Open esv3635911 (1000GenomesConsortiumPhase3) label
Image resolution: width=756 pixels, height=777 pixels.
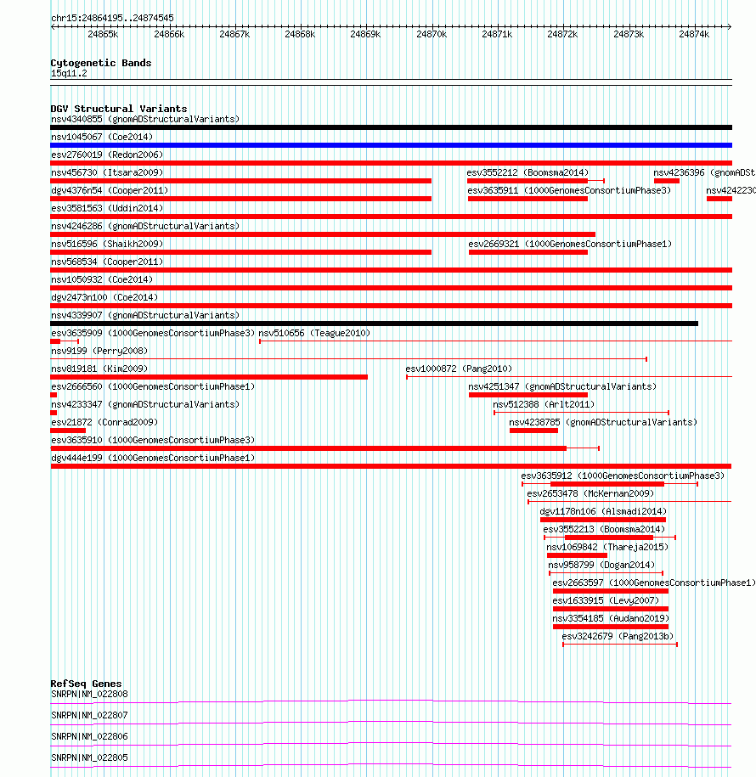click(x=569, y=190)
